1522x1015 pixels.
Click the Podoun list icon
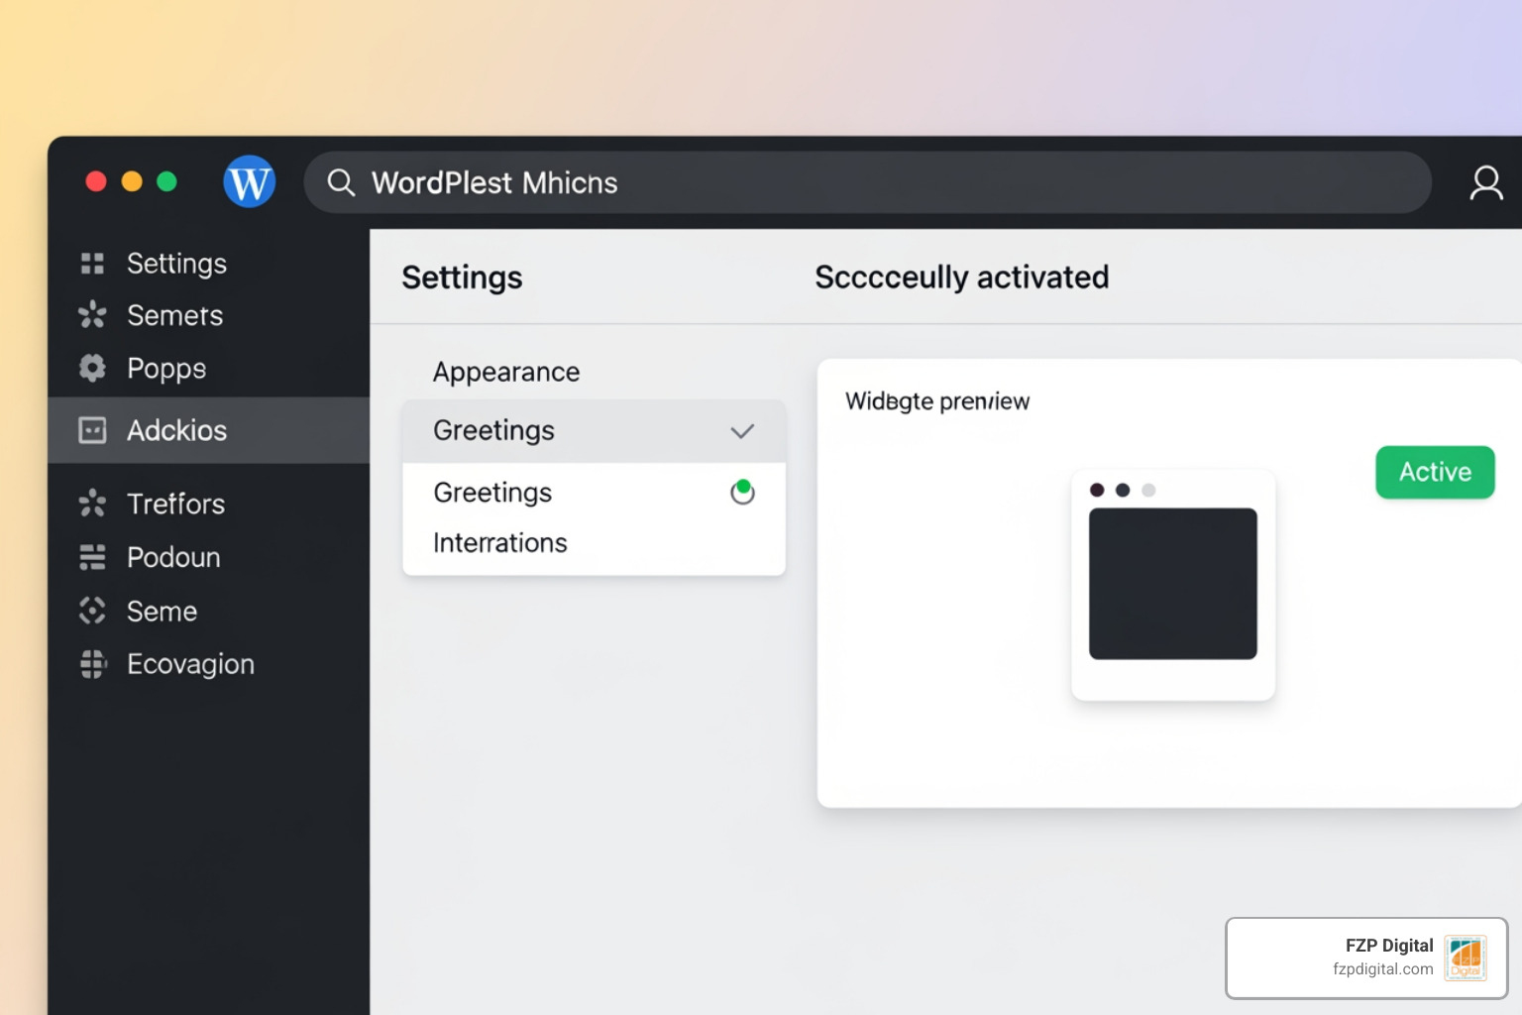(92, 557)
